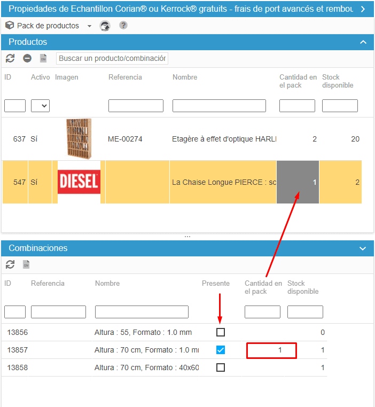Sort products by Nombre column header

coord(185,77)
